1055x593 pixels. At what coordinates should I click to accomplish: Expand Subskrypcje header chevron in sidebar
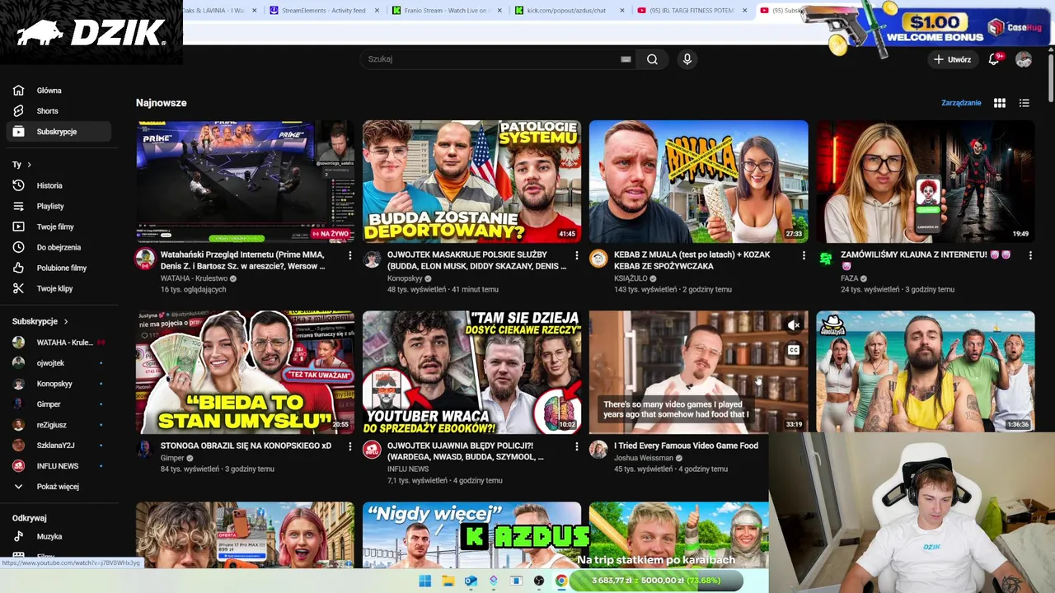click(65, 321)
